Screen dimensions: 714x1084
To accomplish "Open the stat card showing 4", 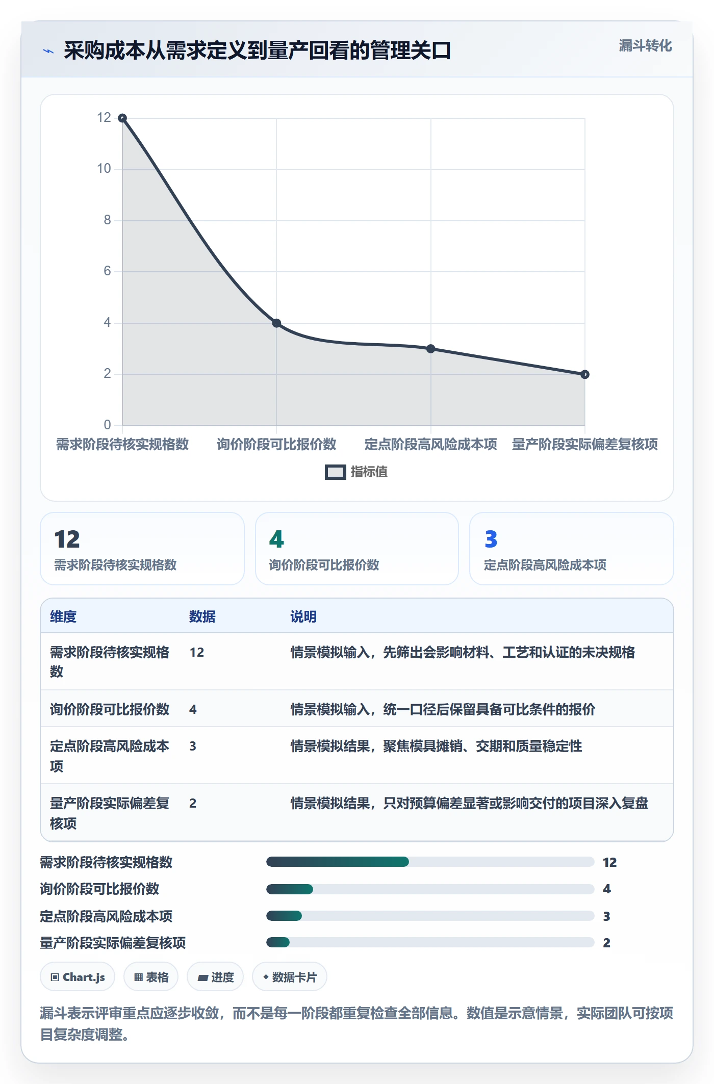I will click(357, 549).
